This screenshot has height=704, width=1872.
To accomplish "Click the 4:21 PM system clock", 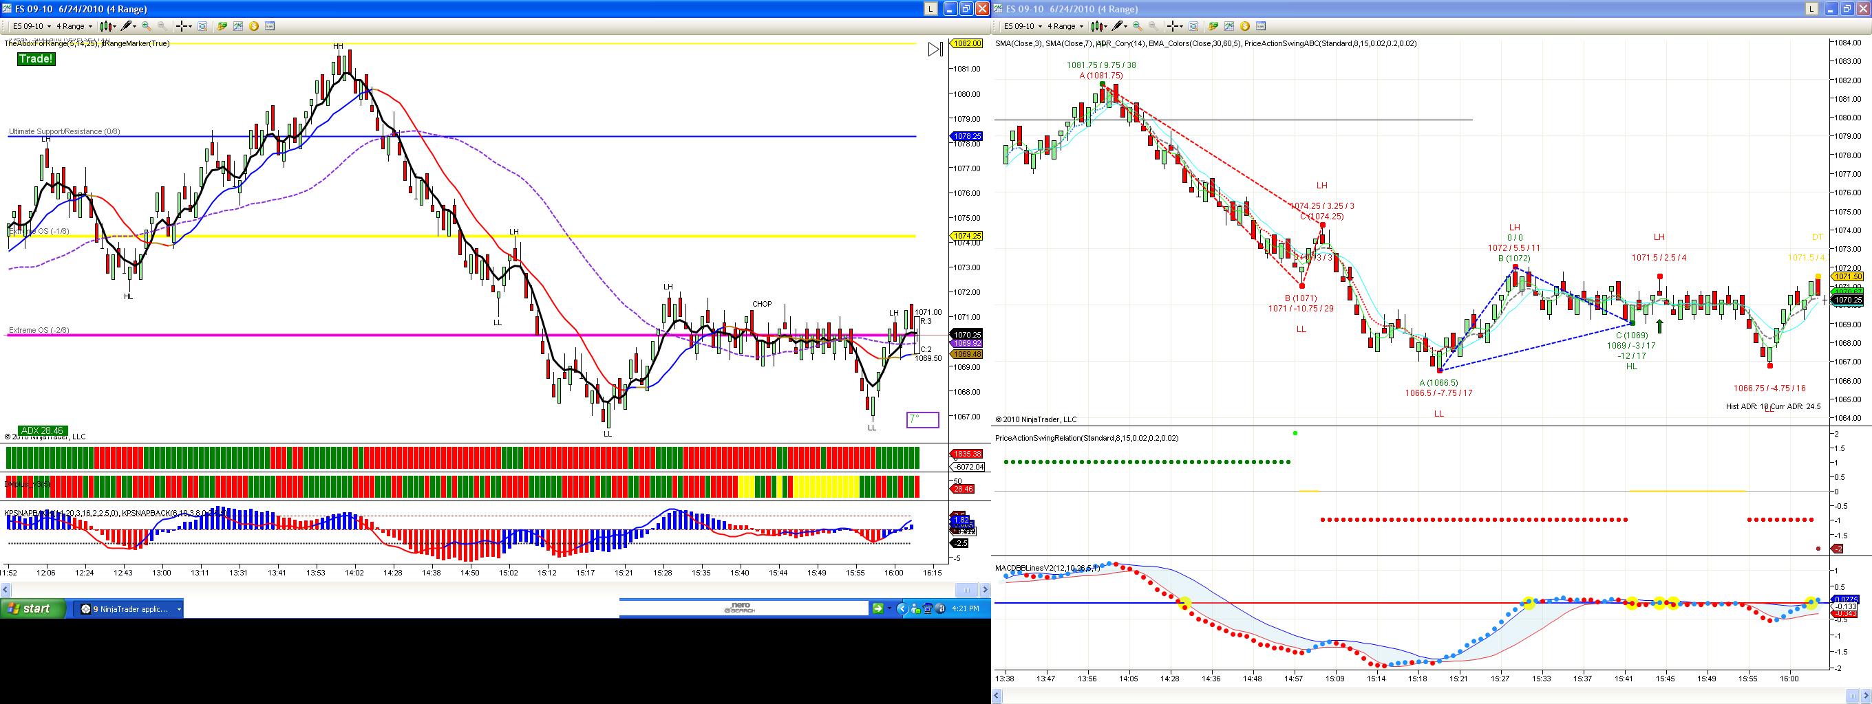I will [x=964, y=609].
